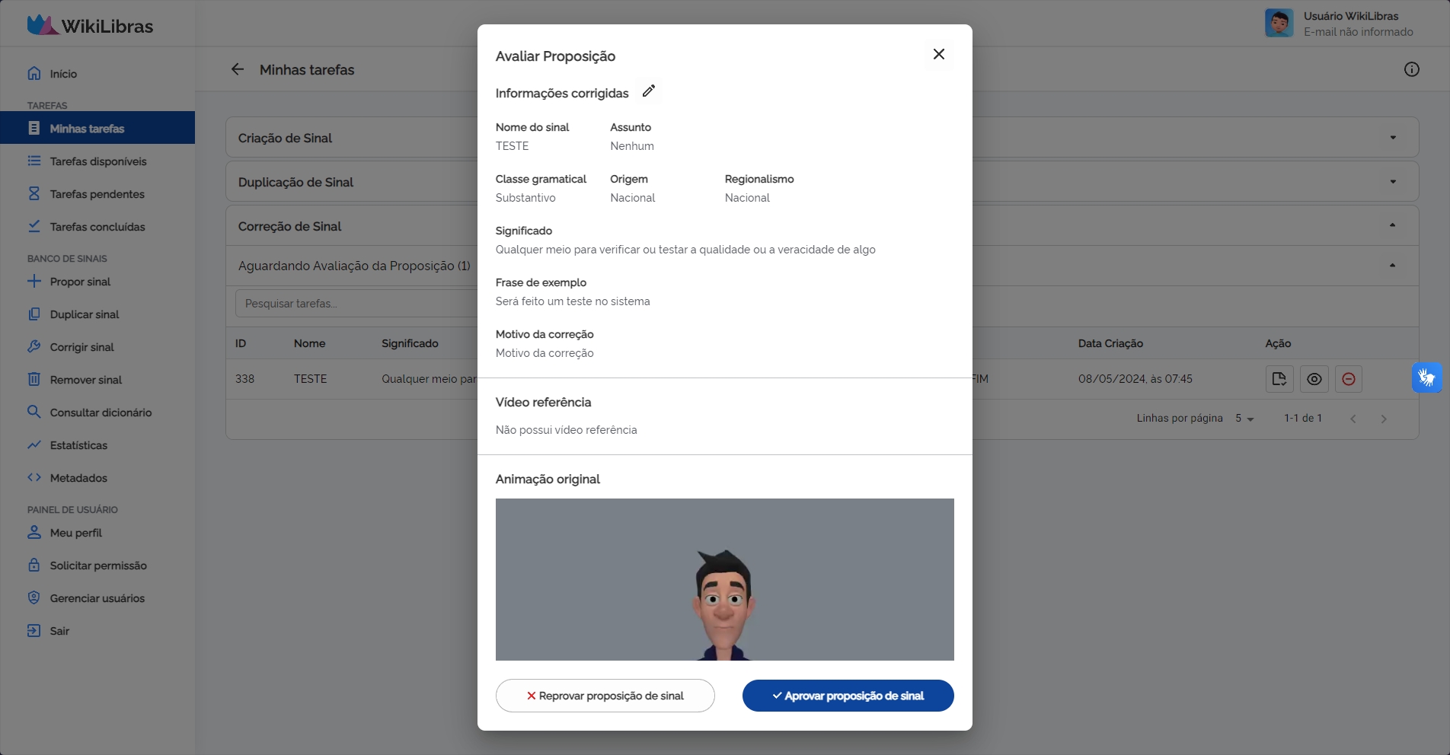
Task: Open the VLibras accessibility widget
Action: pos(1426,377)
